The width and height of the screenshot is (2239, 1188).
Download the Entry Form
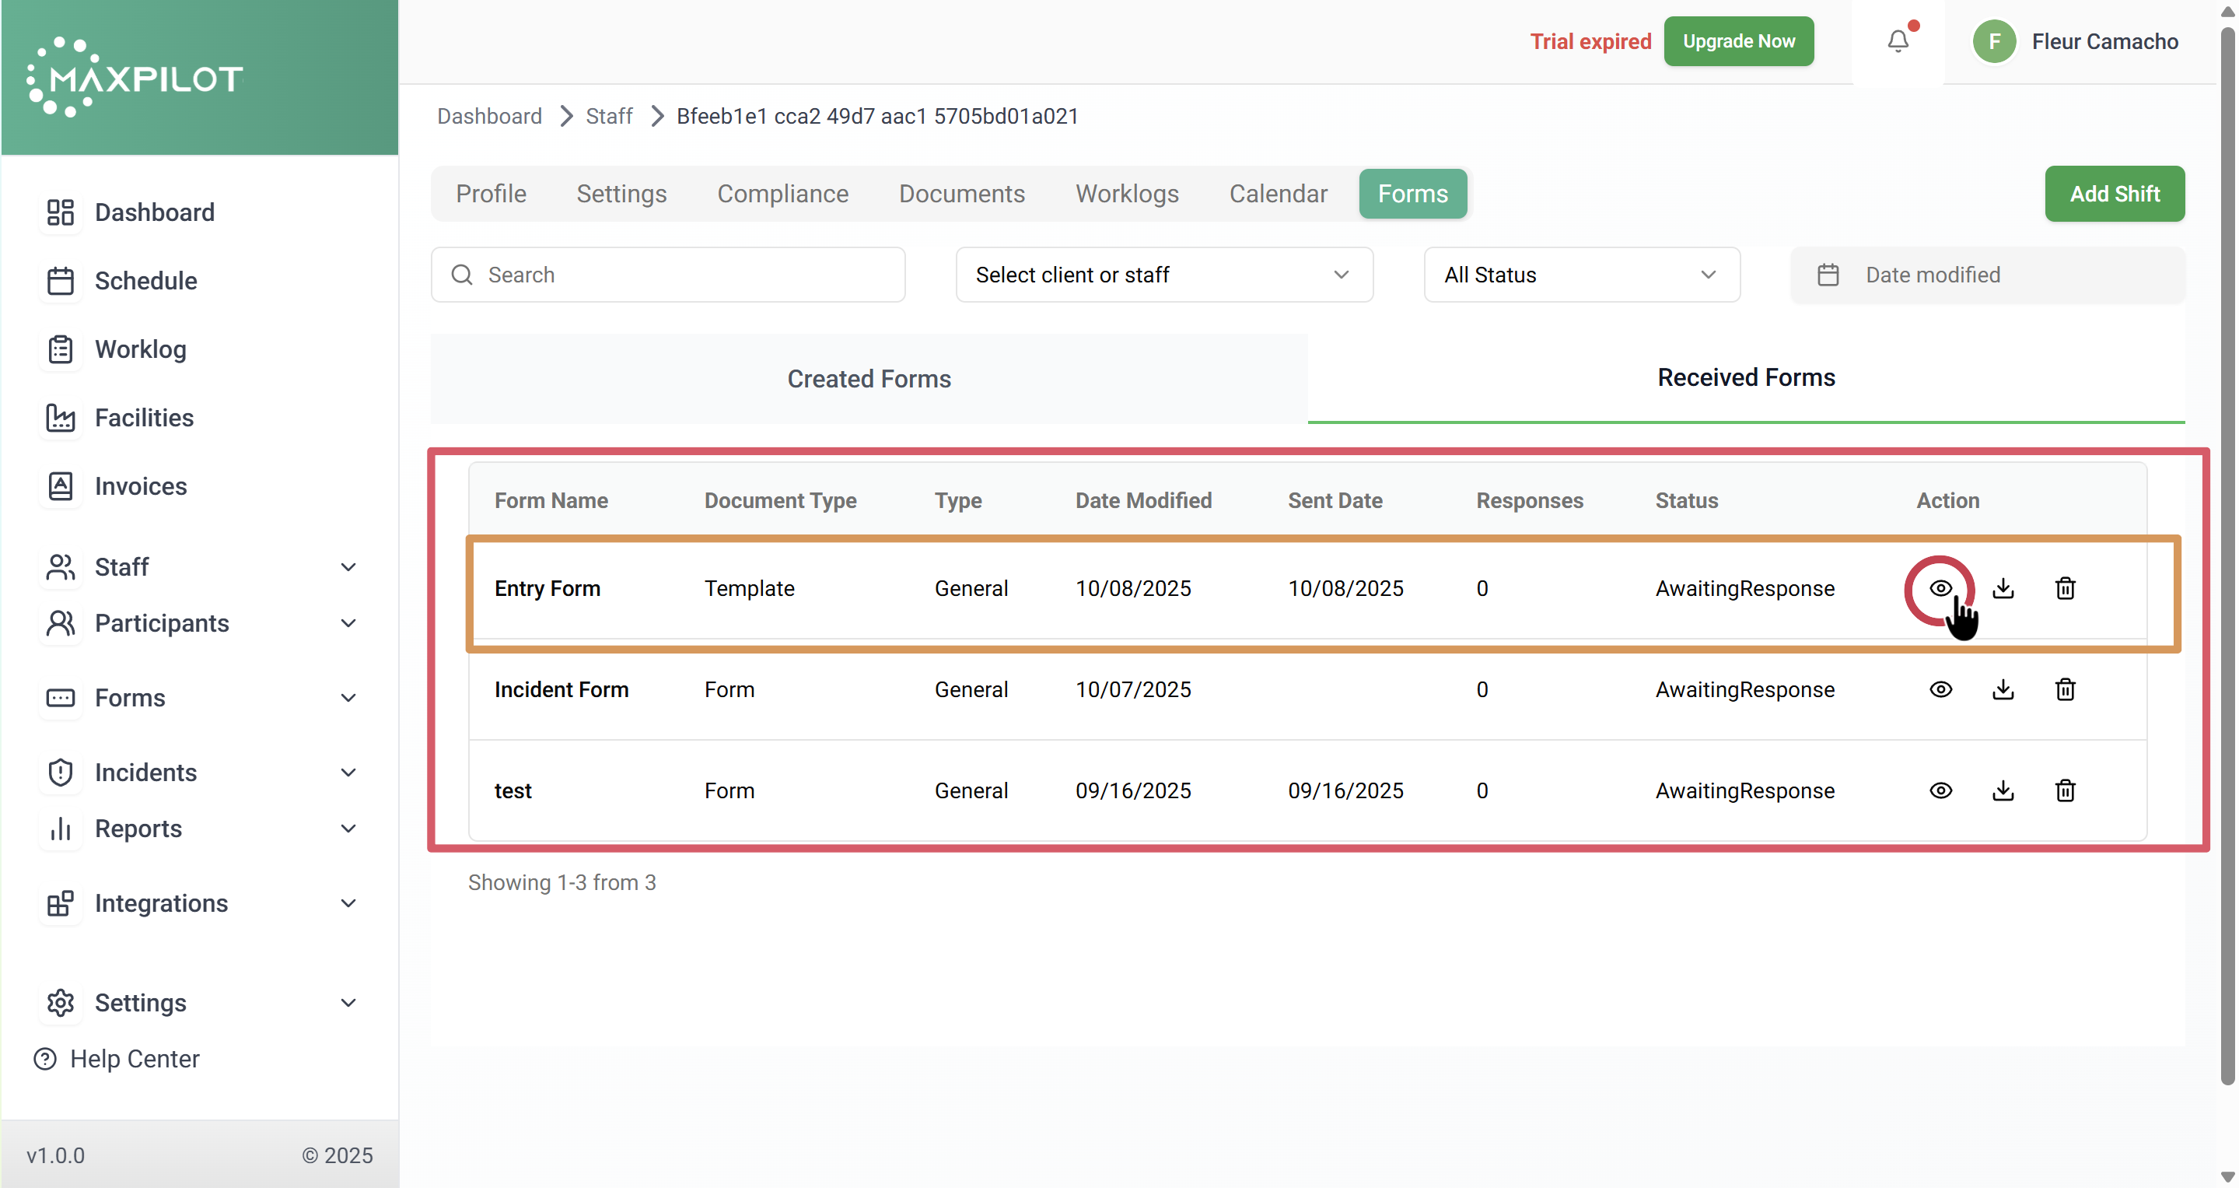click(2003, 589)
